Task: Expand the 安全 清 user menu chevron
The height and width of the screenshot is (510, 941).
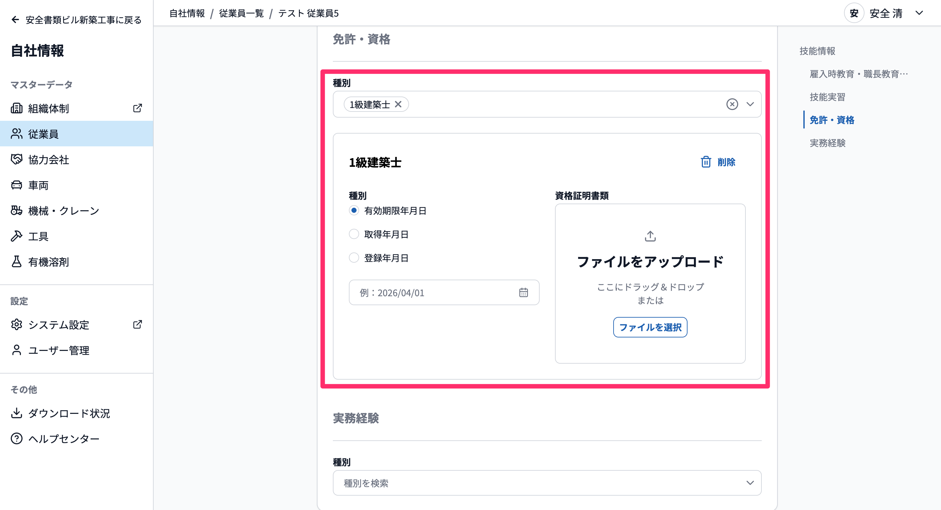Action: point(919,13)
